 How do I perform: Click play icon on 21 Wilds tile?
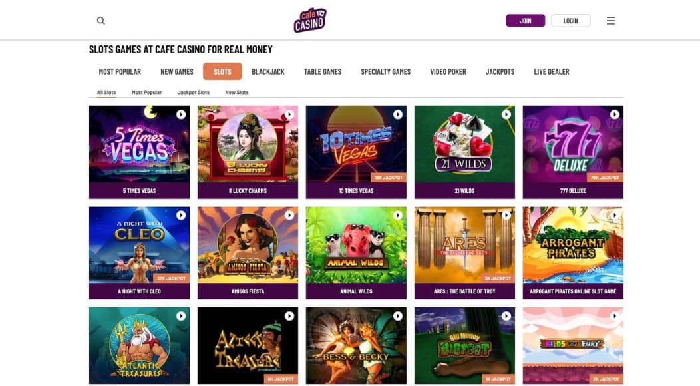pyautogui.click(x=506, y=115)
